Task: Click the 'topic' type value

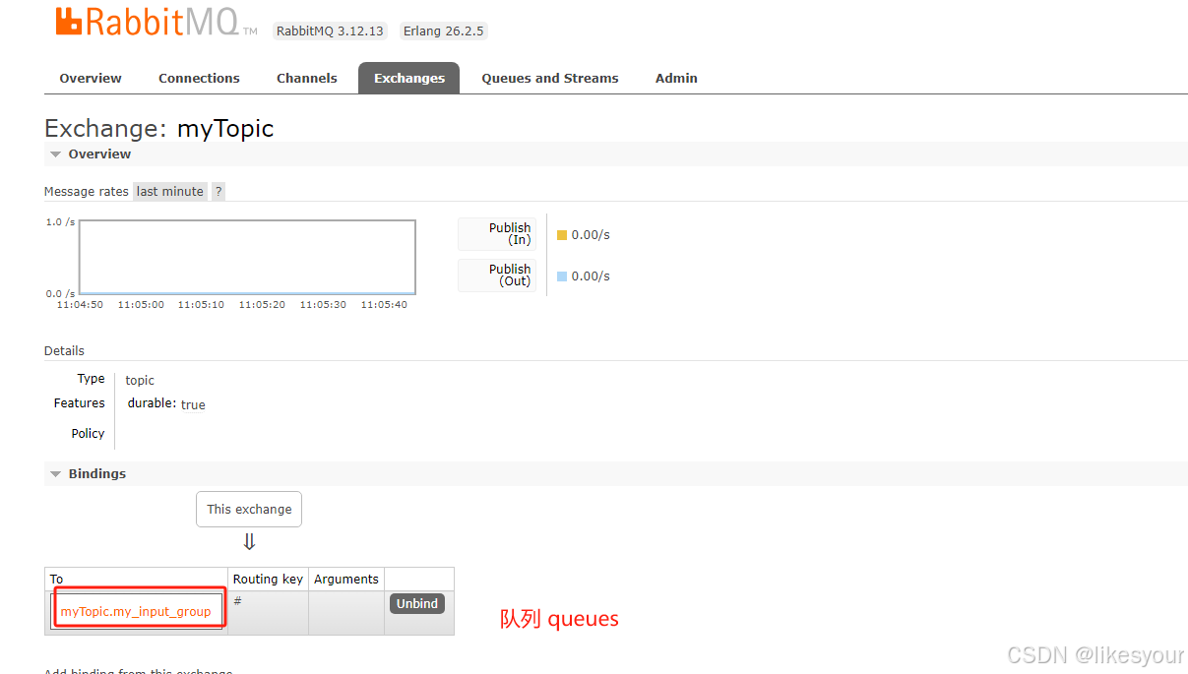Action: [140, 380]
